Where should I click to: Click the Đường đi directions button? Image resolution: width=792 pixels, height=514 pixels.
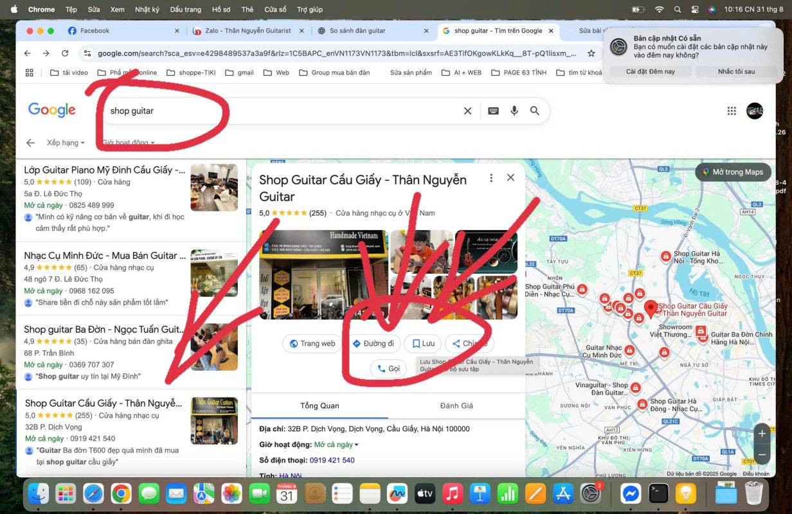[373, 344]
